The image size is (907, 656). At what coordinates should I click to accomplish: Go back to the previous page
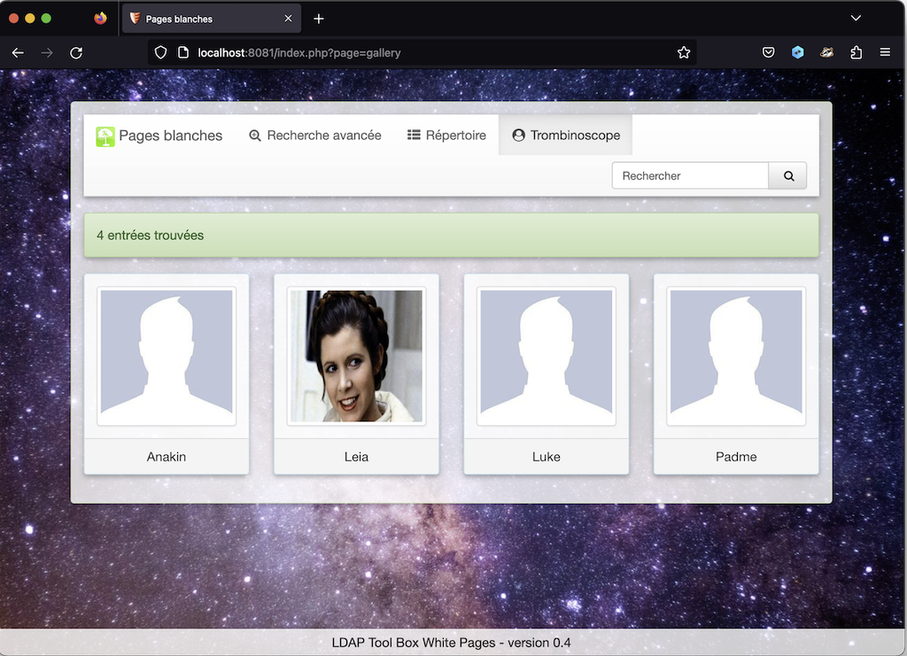pos(18,52)
